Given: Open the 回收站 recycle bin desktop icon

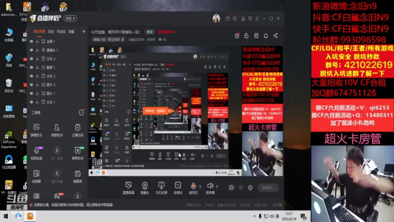Looking at the screenshot, I should [9, 86].
